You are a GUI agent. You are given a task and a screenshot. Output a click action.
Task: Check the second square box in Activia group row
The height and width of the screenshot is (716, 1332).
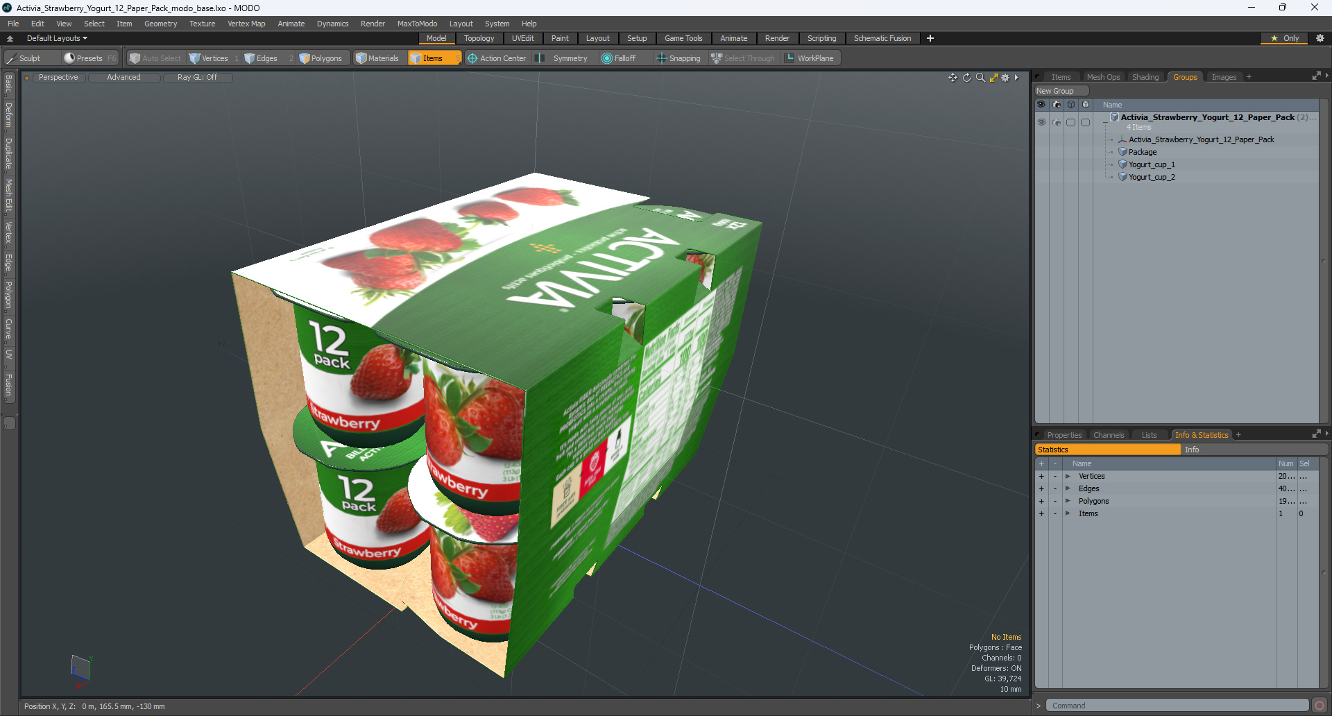1086,122
